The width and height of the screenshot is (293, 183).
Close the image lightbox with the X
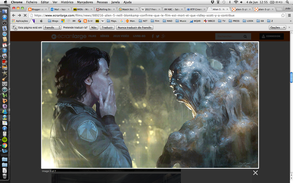coord(255,173)
